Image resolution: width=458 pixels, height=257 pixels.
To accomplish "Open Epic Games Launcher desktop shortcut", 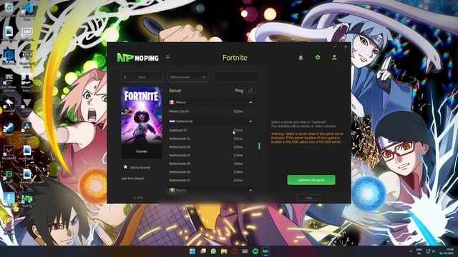I will point(9,83).
